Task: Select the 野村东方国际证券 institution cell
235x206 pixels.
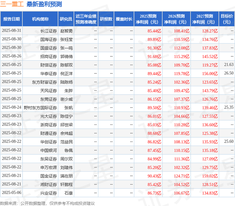Action: tap(40, 108)
